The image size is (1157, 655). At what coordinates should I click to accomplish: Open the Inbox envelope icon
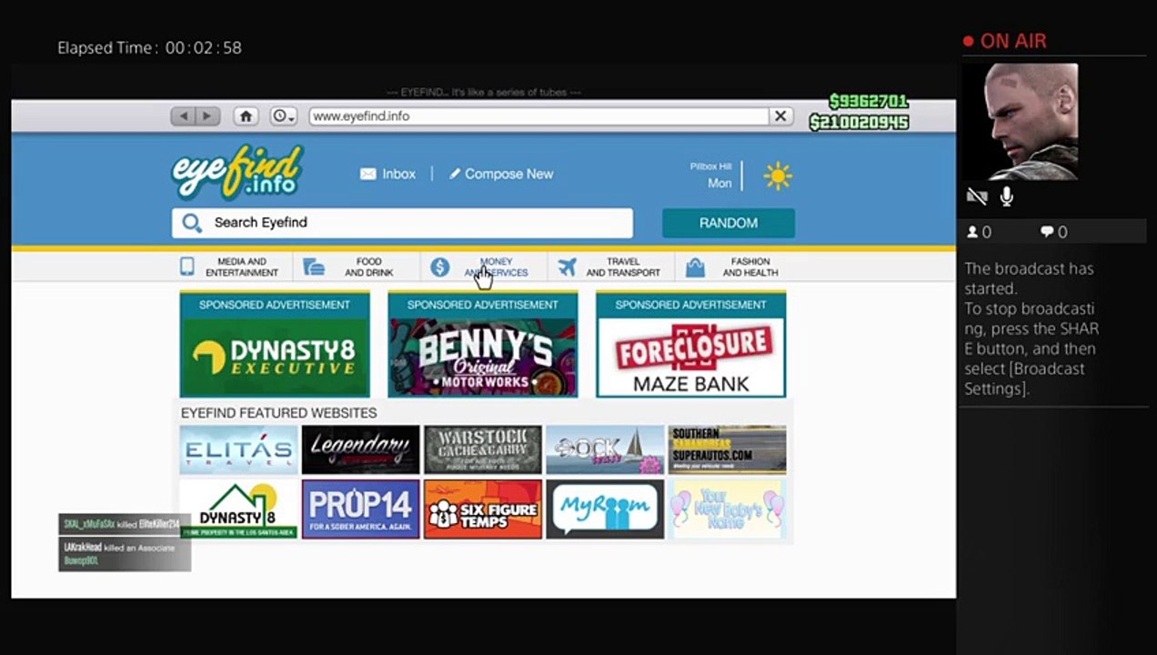click(x=368, y=174)
